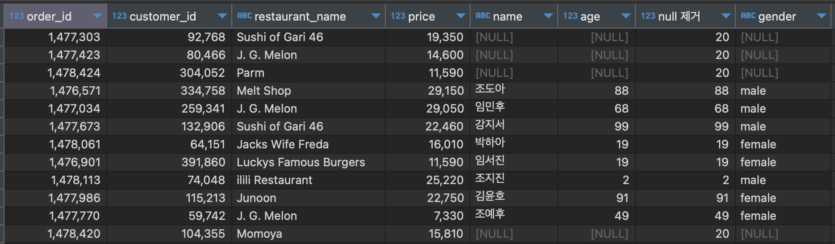Image resolution: width=835 pixels, height=244 pixels.
Task: Select NULL gender cell in the Momoya row
Action: click(x=783, y=234)
